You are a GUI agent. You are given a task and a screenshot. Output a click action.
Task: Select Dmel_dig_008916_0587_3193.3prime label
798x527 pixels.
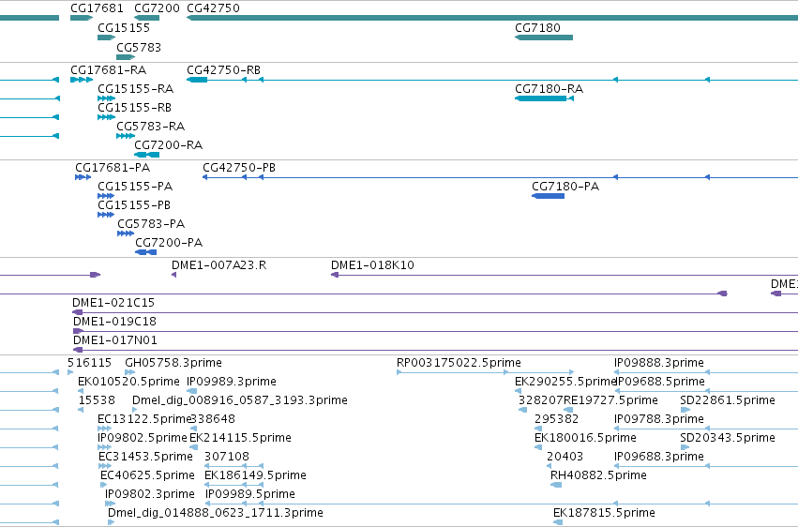click(240, 400)
